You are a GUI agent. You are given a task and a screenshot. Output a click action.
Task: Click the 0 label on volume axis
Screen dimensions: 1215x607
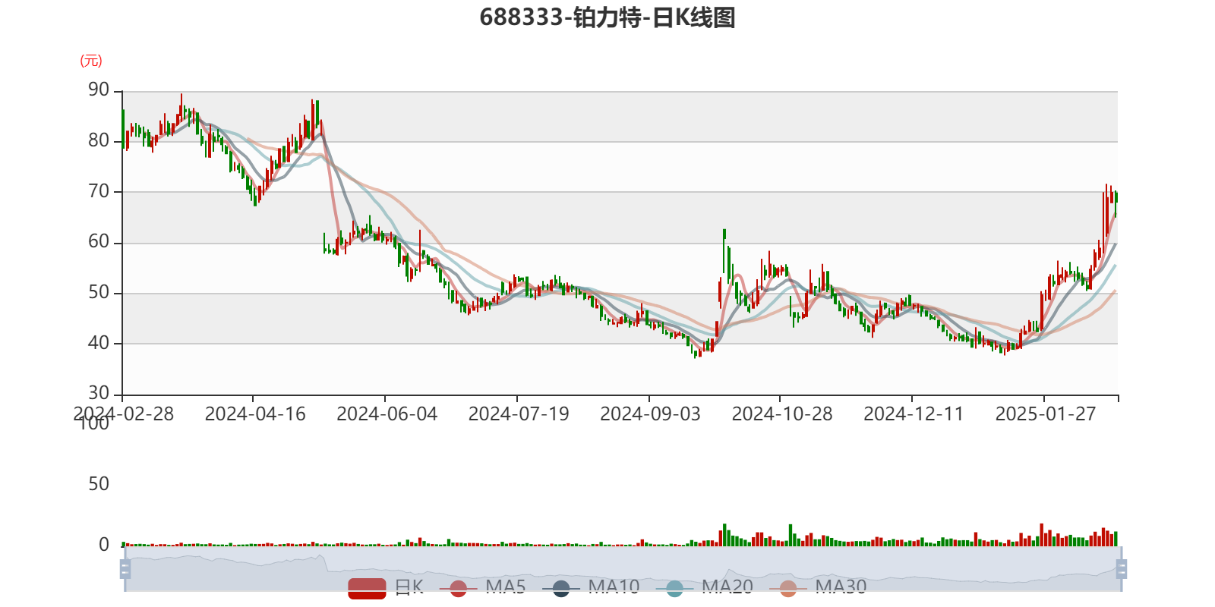pos(104,545)
